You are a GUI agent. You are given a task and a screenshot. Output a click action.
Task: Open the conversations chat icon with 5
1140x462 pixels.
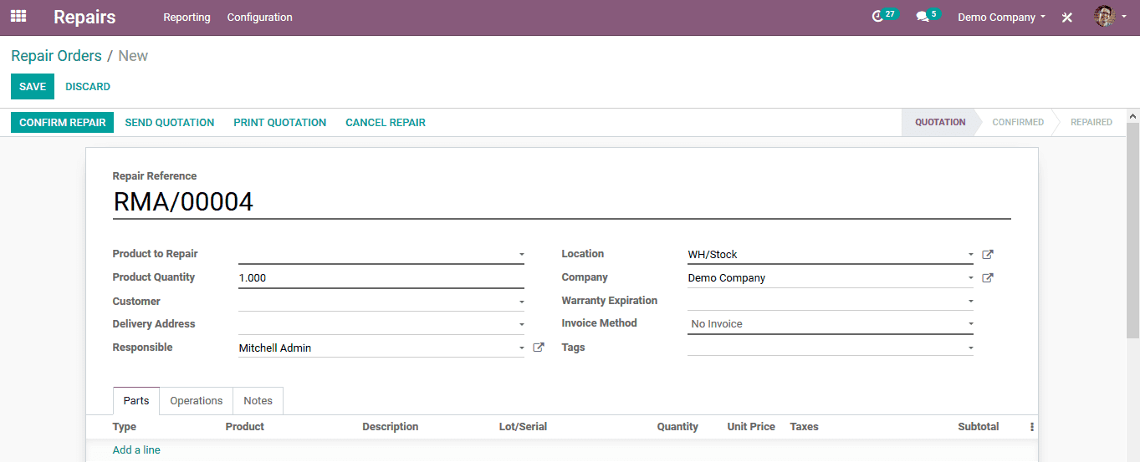coord(927,16)
